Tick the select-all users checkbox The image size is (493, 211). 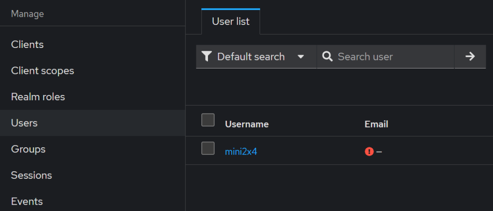click(x=208, y=120)
